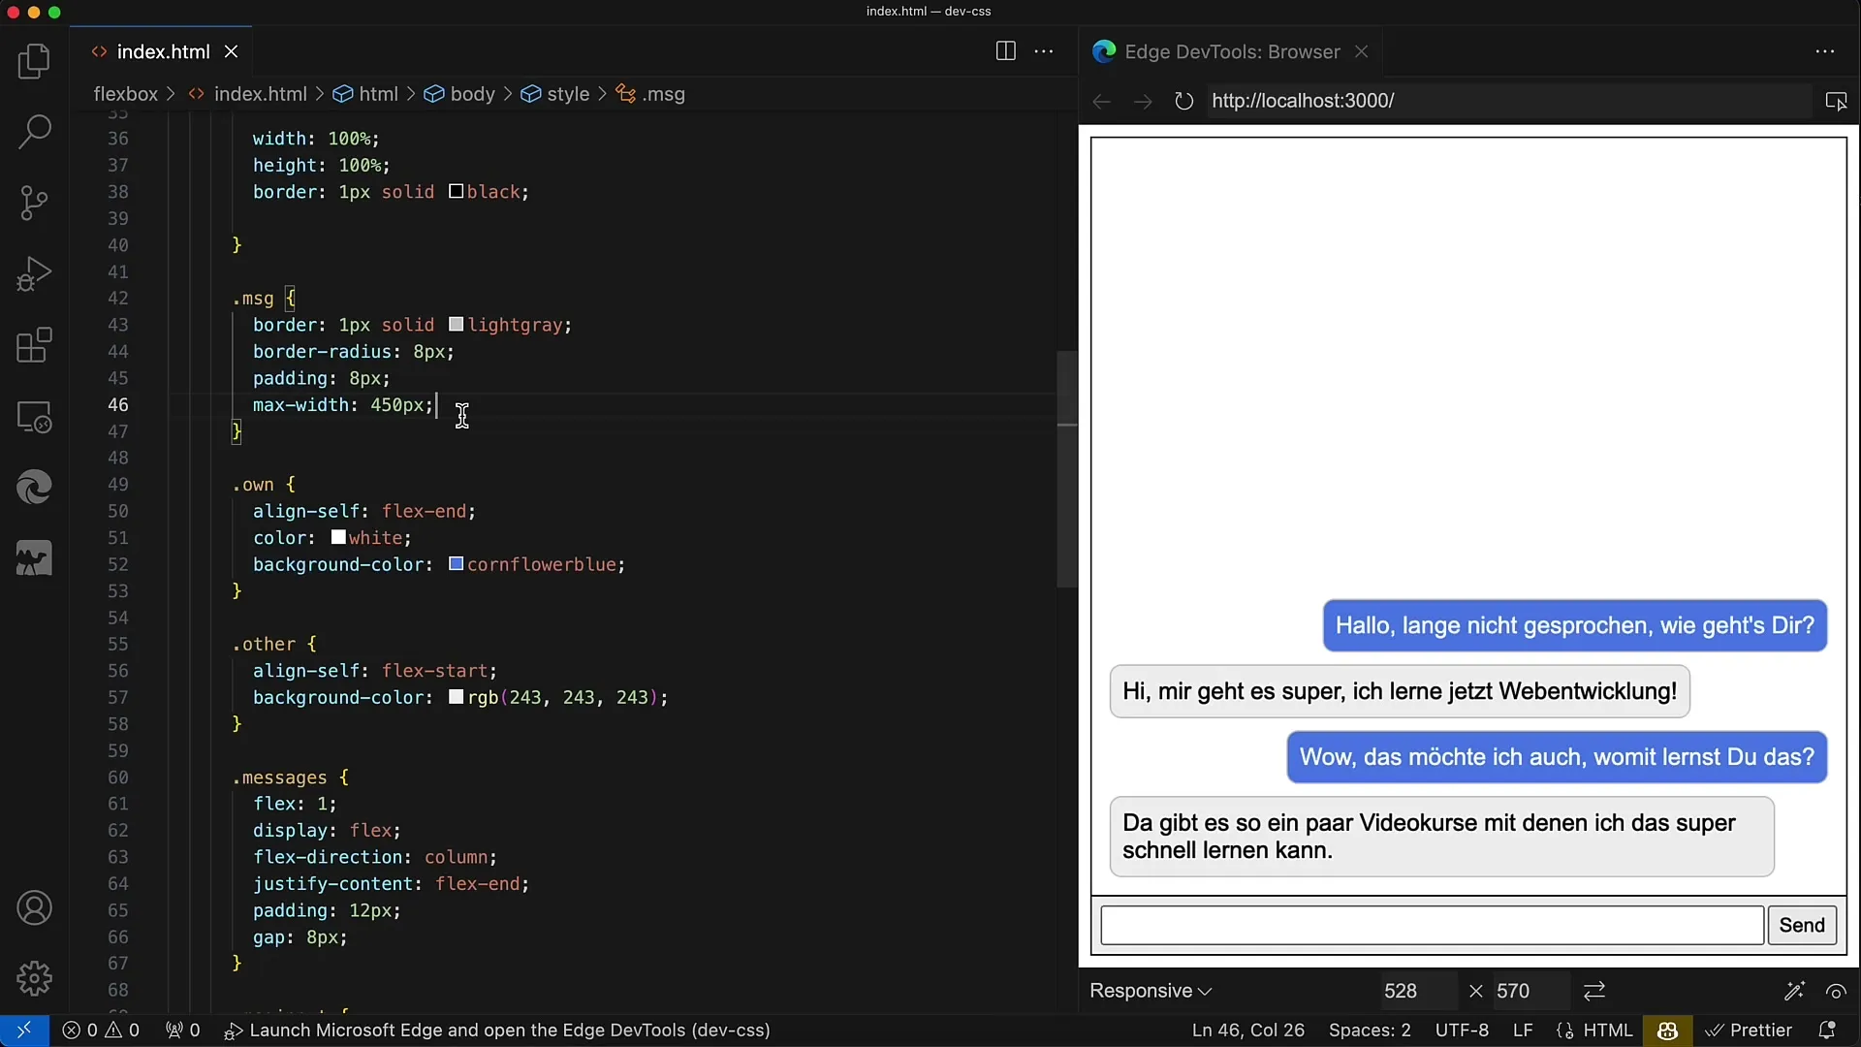Click line number 46 in gutter
The width and height of the screenshot is (1861, 1047).
coord(117,404)
